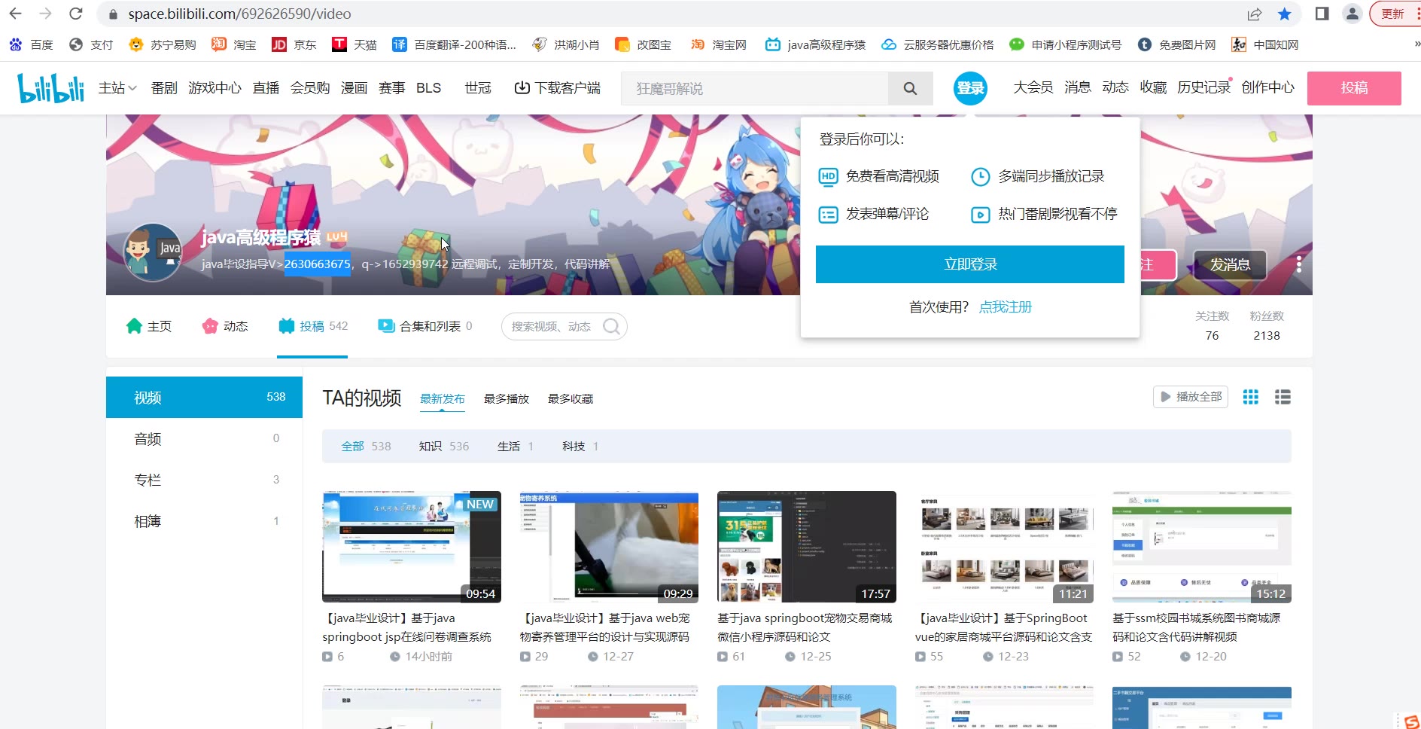Open the 合集和列表 tab
This screenshot has width=1421, height=729.
(425, 326)
